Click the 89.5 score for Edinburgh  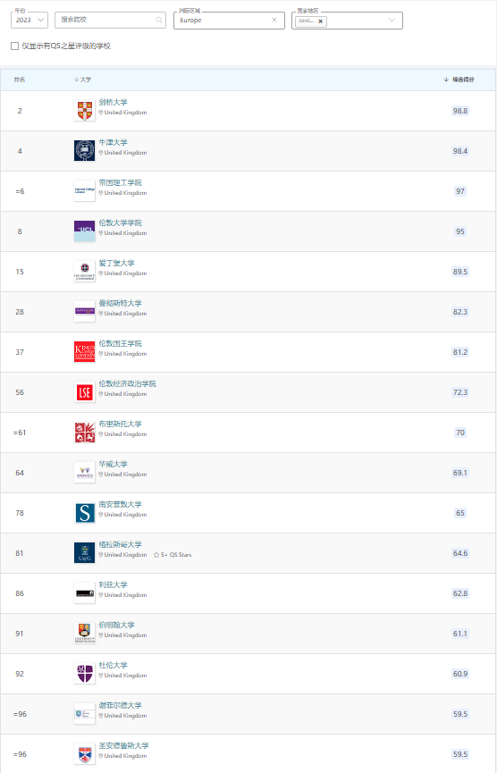[x=460, y=272]
